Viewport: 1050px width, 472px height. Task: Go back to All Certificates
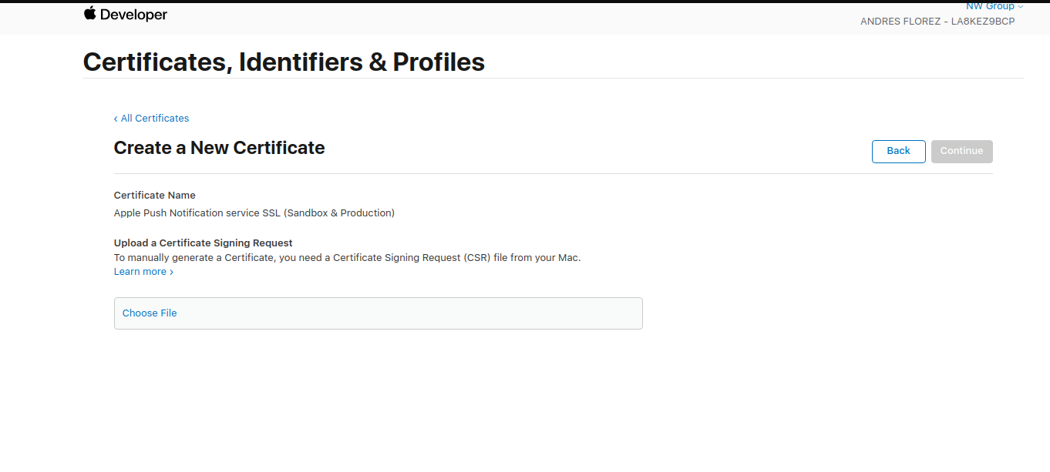[151, 119]
